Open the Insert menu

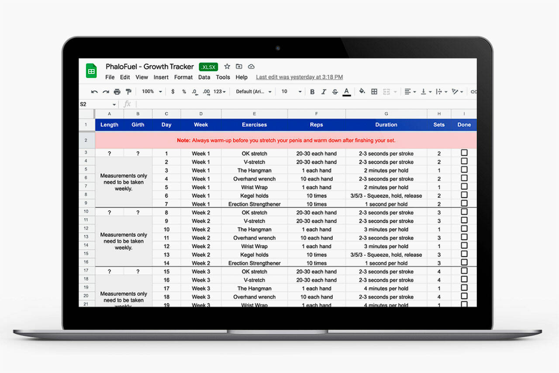coord(161,77)
